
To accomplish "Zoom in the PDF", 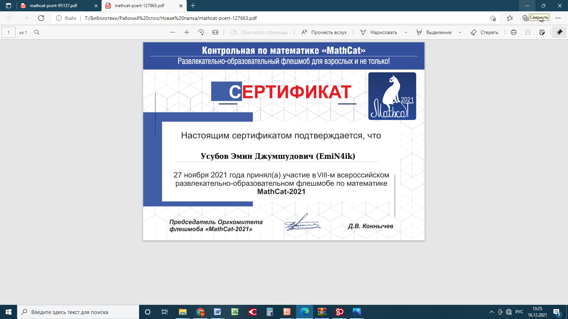I will [x=187, y=32].
